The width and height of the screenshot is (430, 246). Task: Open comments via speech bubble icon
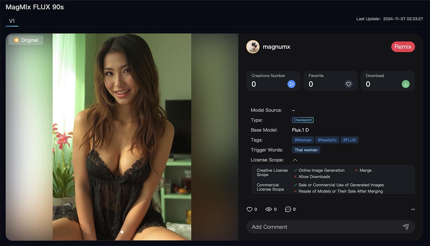tap(288, 210)
